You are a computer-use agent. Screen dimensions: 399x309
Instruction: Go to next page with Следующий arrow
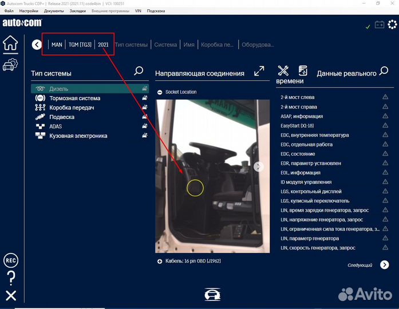point(384,265)
